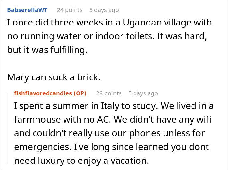Click BabserellaWT's "5 days ago" timestamp
This screenshot has height=170, width=228.
click(104, 10)
